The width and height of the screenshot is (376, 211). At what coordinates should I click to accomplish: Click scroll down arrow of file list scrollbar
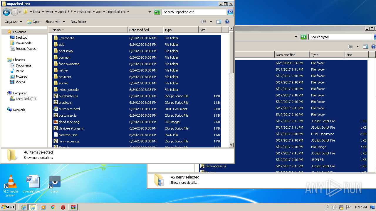tap(231, 145)
